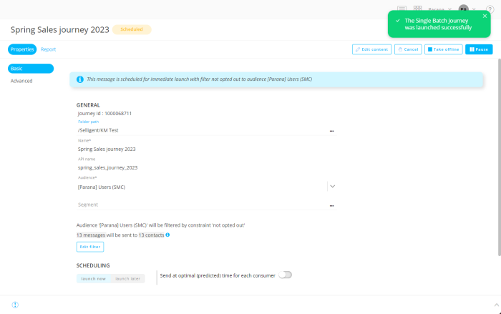
Task: Open the help question mark icon
Action: coord(490,9)
